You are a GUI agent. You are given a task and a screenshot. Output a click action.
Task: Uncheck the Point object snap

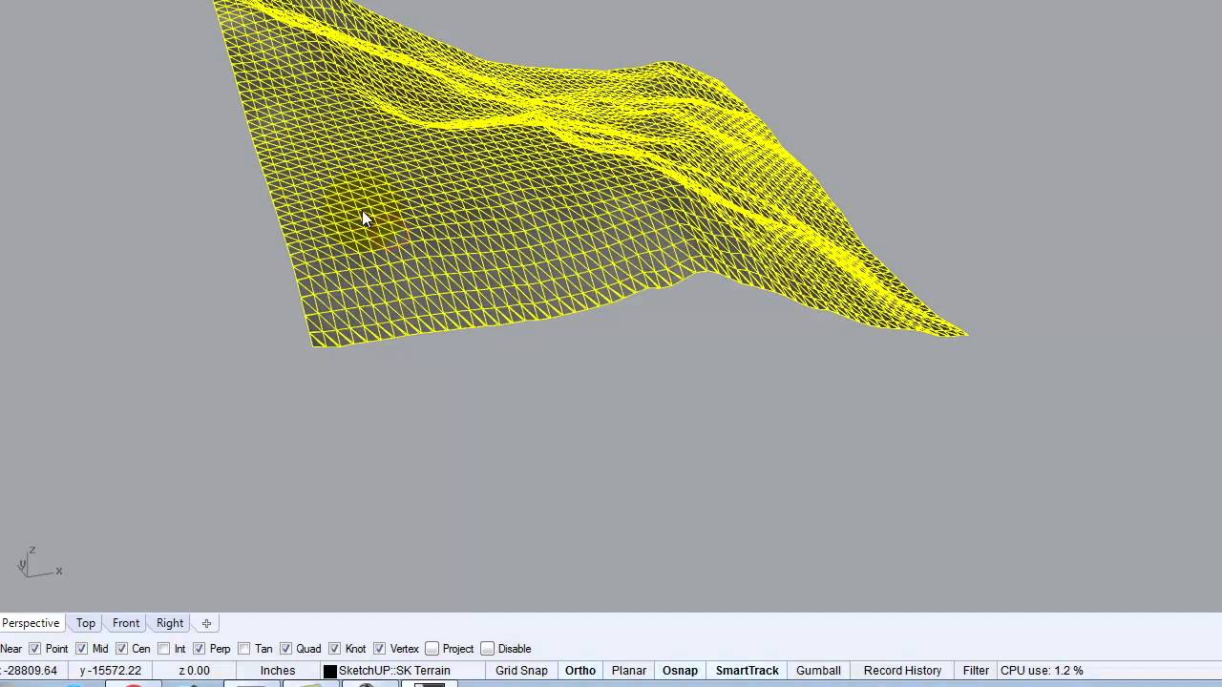point(35,649)
